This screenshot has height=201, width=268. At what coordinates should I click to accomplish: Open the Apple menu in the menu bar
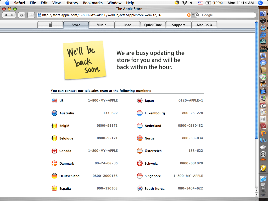tap(7, 3)
